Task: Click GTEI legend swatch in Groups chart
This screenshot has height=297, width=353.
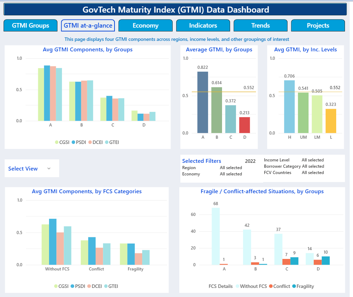Action: pyautogui.click(x=107, y=142)
